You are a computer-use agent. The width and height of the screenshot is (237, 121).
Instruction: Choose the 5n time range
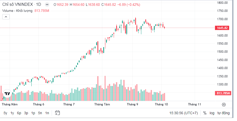coord(40,113)
